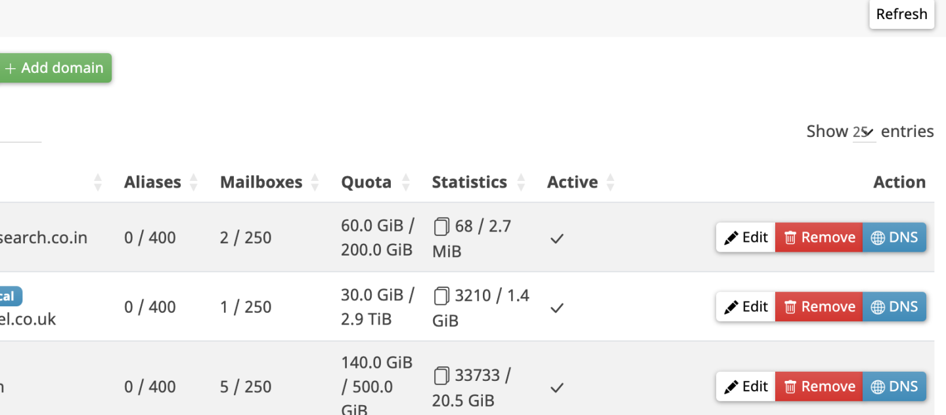Click the Add domain button
The width and height of the screenshot is (946, 415).
(55, 68)
